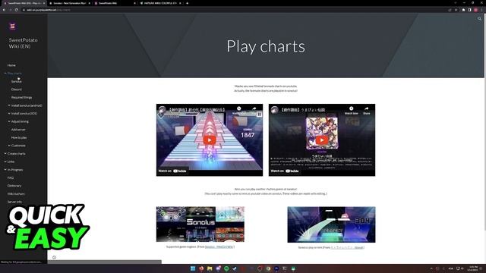
Task: Play the right YouTube video with album art
Action: pyautogui.click(x=322, y=140)
